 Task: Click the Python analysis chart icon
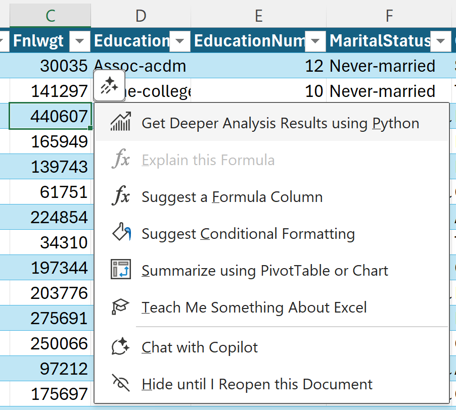pyautogui.click(x=121, y=123)
